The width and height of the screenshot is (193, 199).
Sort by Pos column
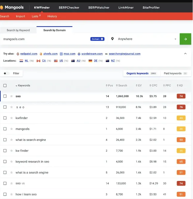pos(109,86)
